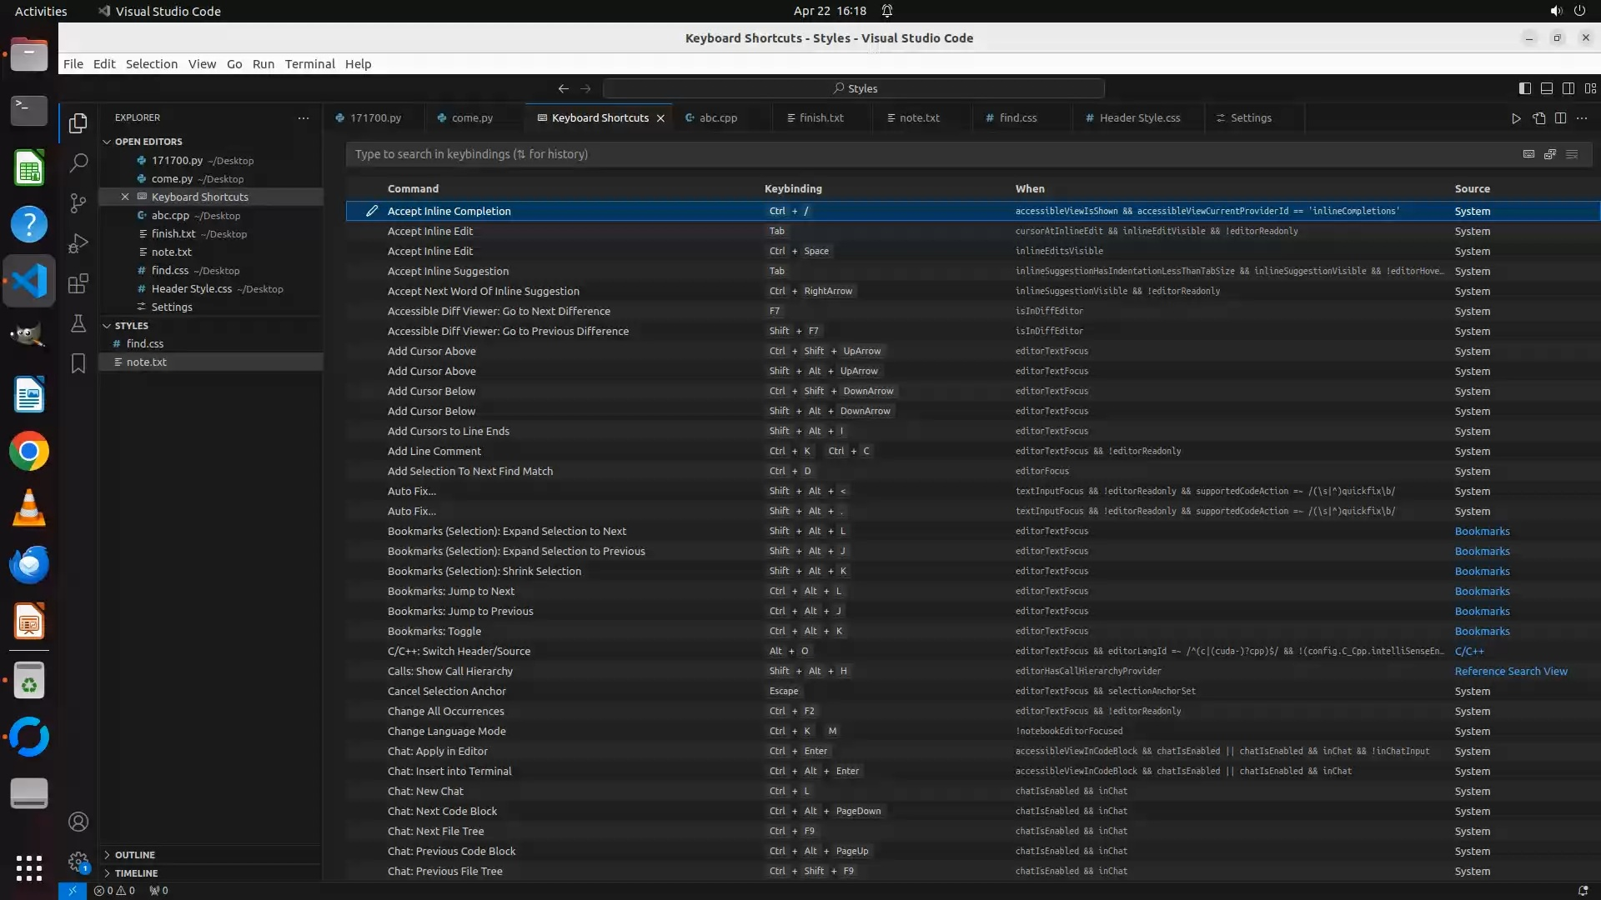Toggle the secondary side bar layout button
The height and width of the screenshot is (900, 1601).
point(1568,88)
